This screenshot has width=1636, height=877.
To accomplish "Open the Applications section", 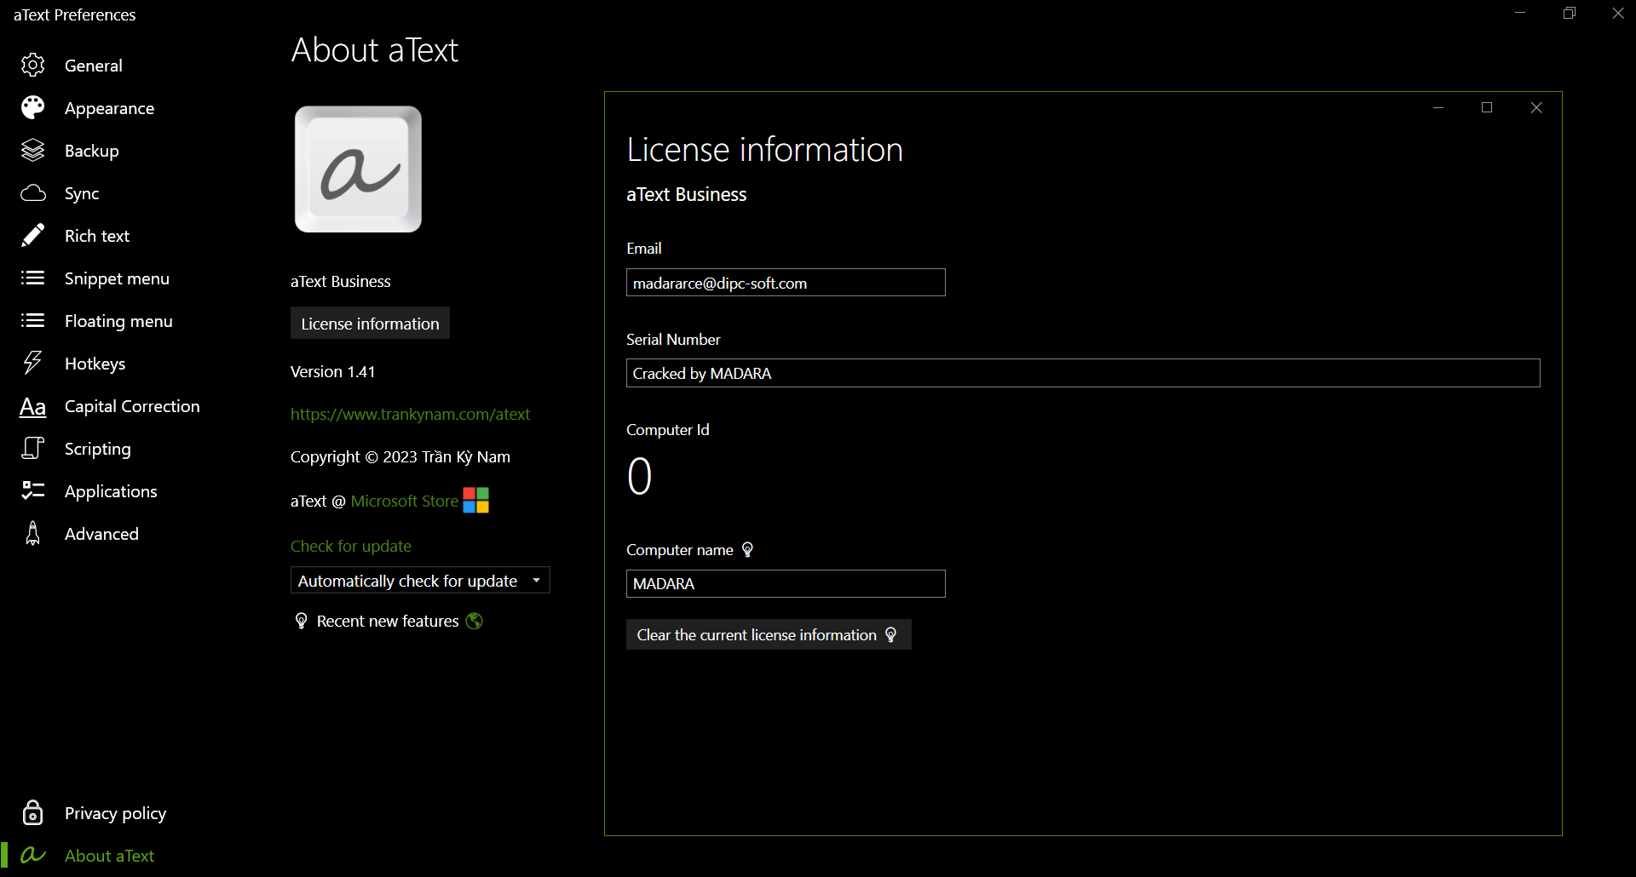I will tap(111, 490).
